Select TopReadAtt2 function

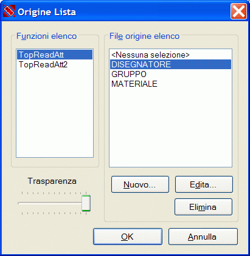[55, 64]
